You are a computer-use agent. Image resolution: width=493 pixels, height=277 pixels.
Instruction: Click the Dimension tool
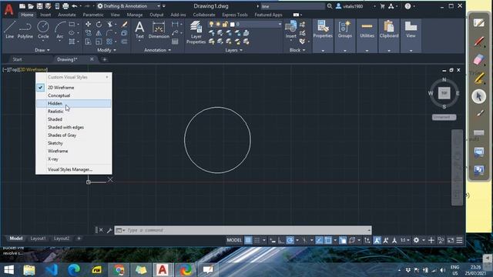pos(159,30)
